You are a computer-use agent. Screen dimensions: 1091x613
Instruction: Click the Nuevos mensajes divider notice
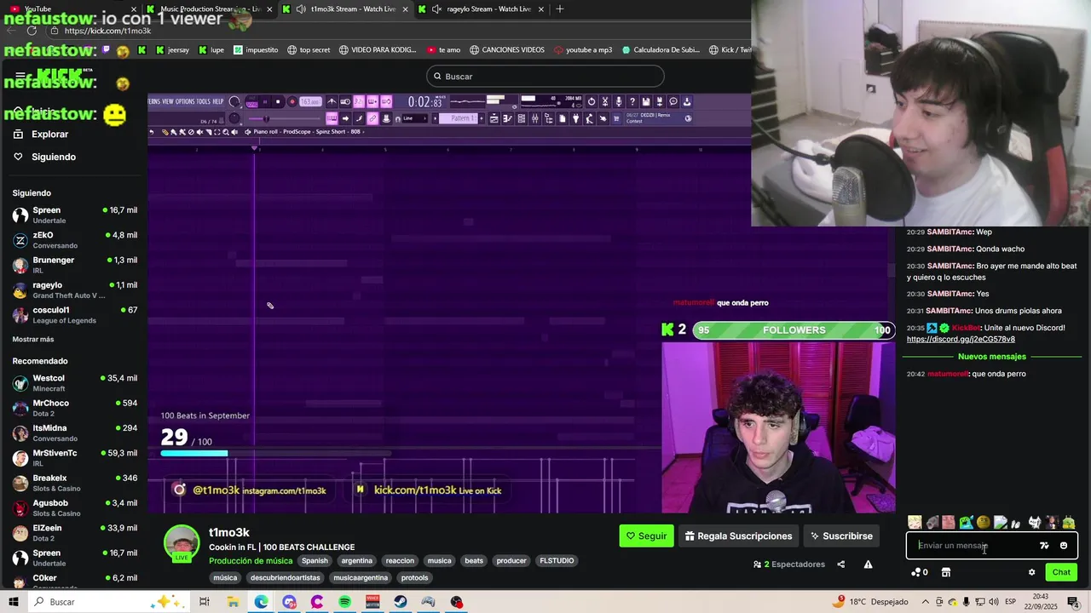[x=992, y=357]
